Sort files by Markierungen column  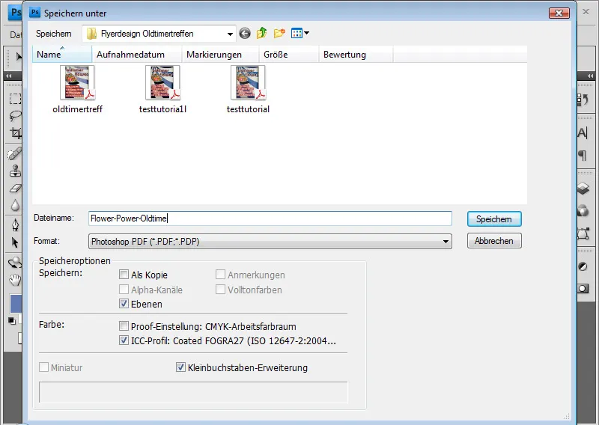[220, 54]
